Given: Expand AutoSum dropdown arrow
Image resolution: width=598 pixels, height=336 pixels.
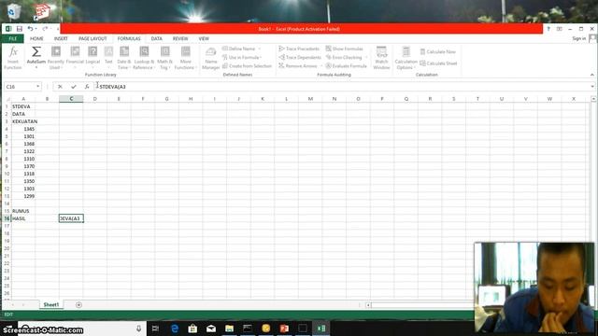Looking at the screenshot, I should (36, 67).
